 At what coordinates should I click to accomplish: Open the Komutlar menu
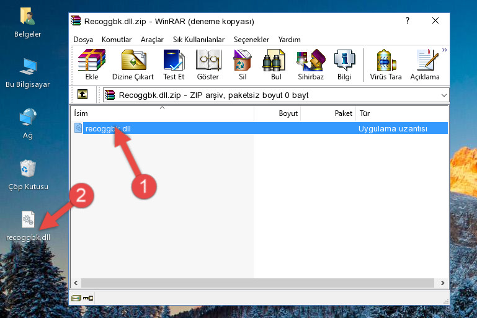pyautogui.click(x=117, y=40)
